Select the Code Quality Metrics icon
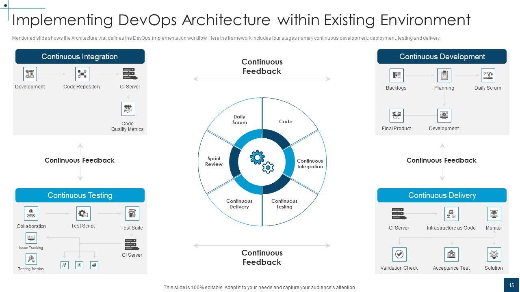Image resolution: width=520 pixels, height=292 pixels. click(128, 109)
